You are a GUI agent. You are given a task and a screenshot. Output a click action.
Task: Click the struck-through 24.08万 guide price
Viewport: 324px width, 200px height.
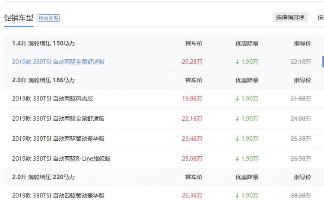tap(301, 119)
